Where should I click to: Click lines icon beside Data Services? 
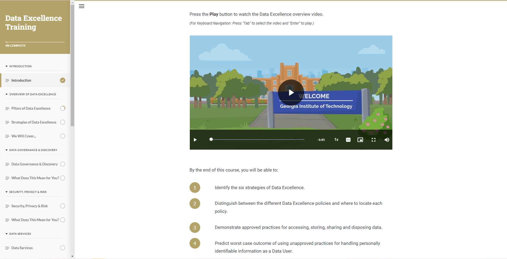[x=7, y=248]
